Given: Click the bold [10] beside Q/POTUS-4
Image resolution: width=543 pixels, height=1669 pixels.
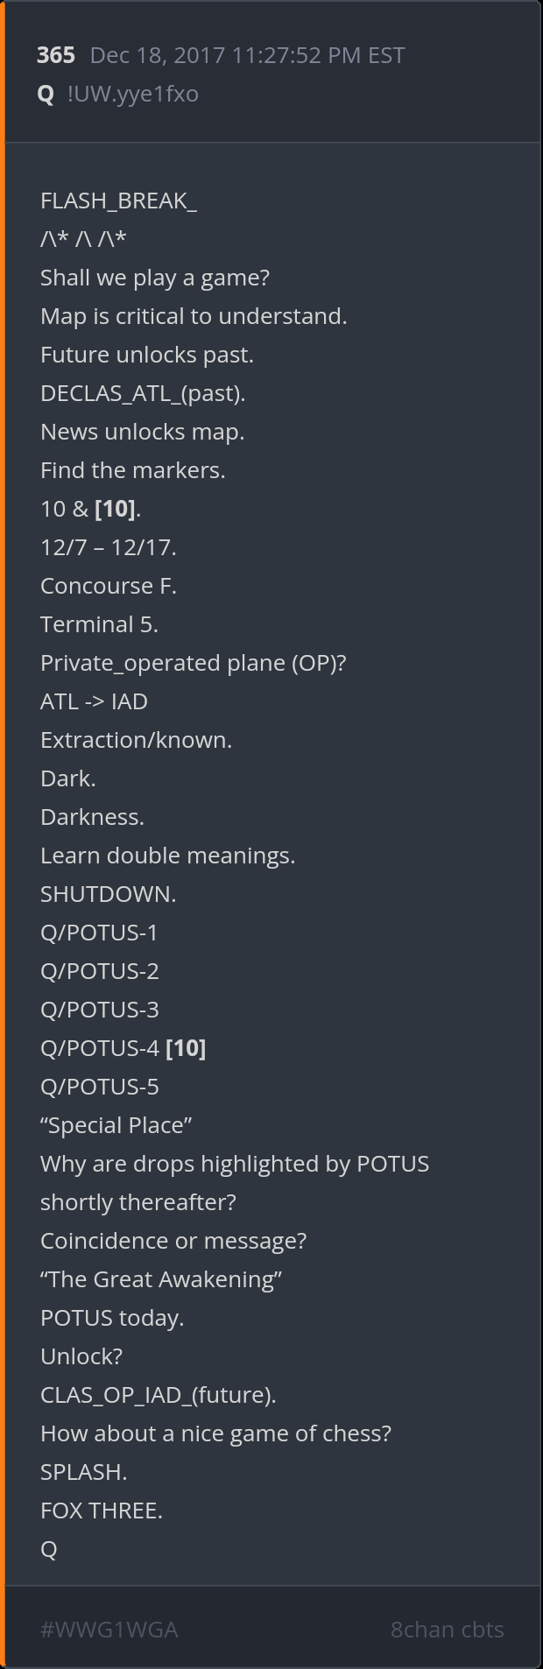Looking at the screenshot, I should click(x=186, y=1048).
